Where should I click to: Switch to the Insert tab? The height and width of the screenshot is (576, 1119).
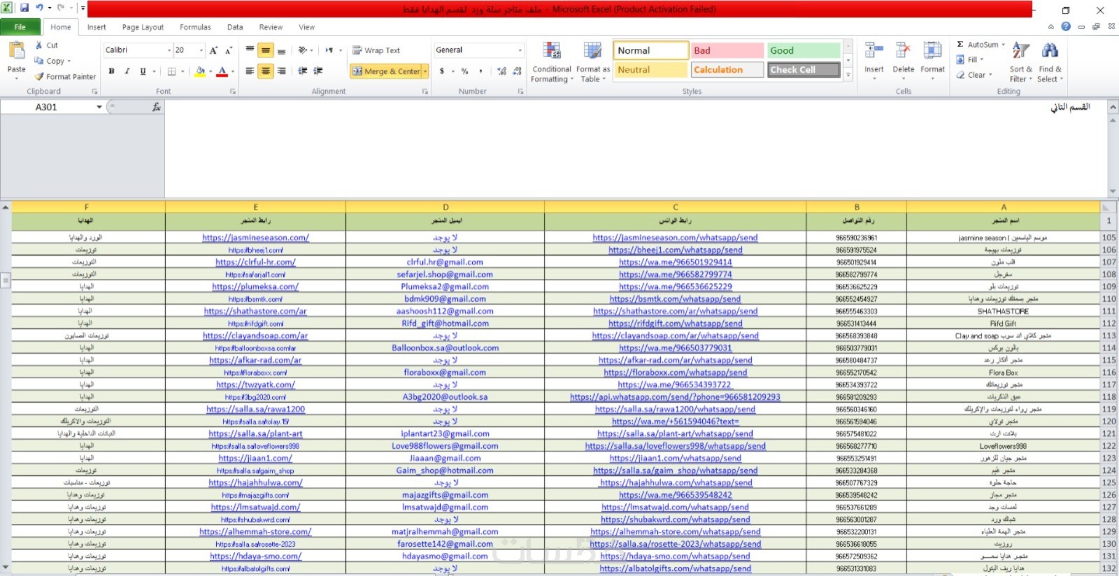click(97, 27)
